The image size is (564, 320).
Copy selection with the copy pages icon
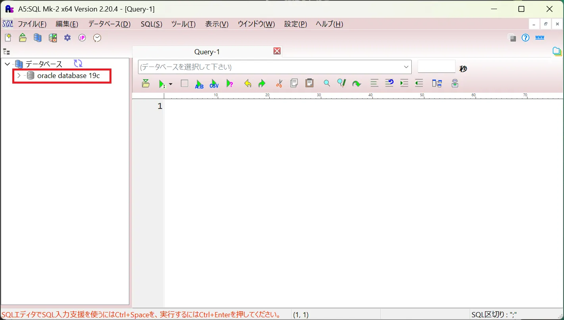pos(294,83)
